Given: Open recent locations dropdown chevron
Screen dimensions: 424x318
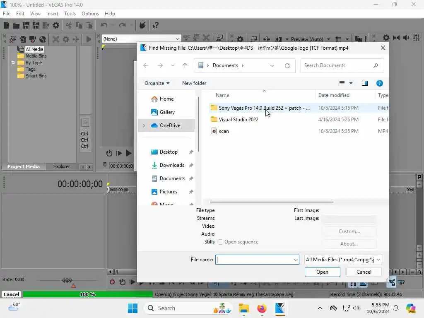Looking at the screenshot, I should [x=173, y=65].
